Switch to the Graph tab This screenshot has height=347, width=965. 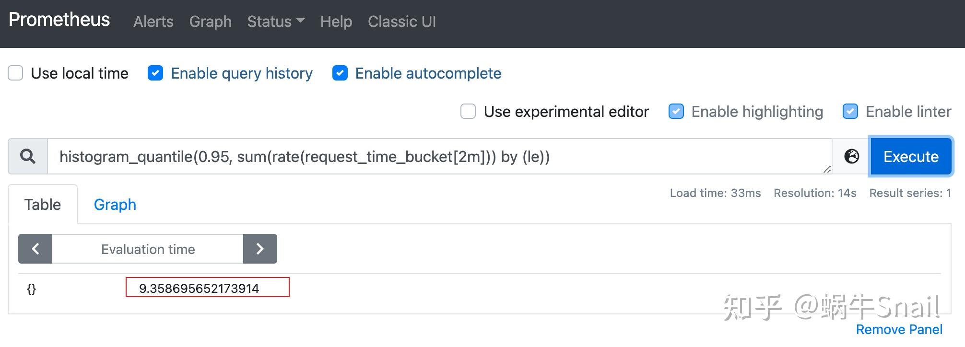pyautogui.click(x=115, y=205)
